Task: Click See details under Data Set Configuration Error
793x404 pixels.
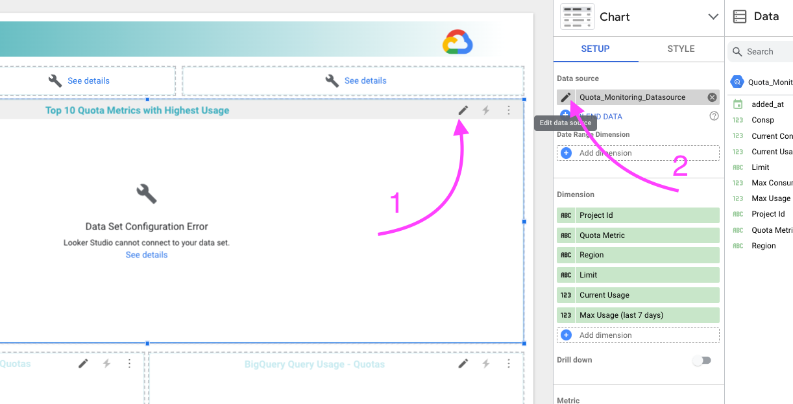Action: (x=147, y=255)
